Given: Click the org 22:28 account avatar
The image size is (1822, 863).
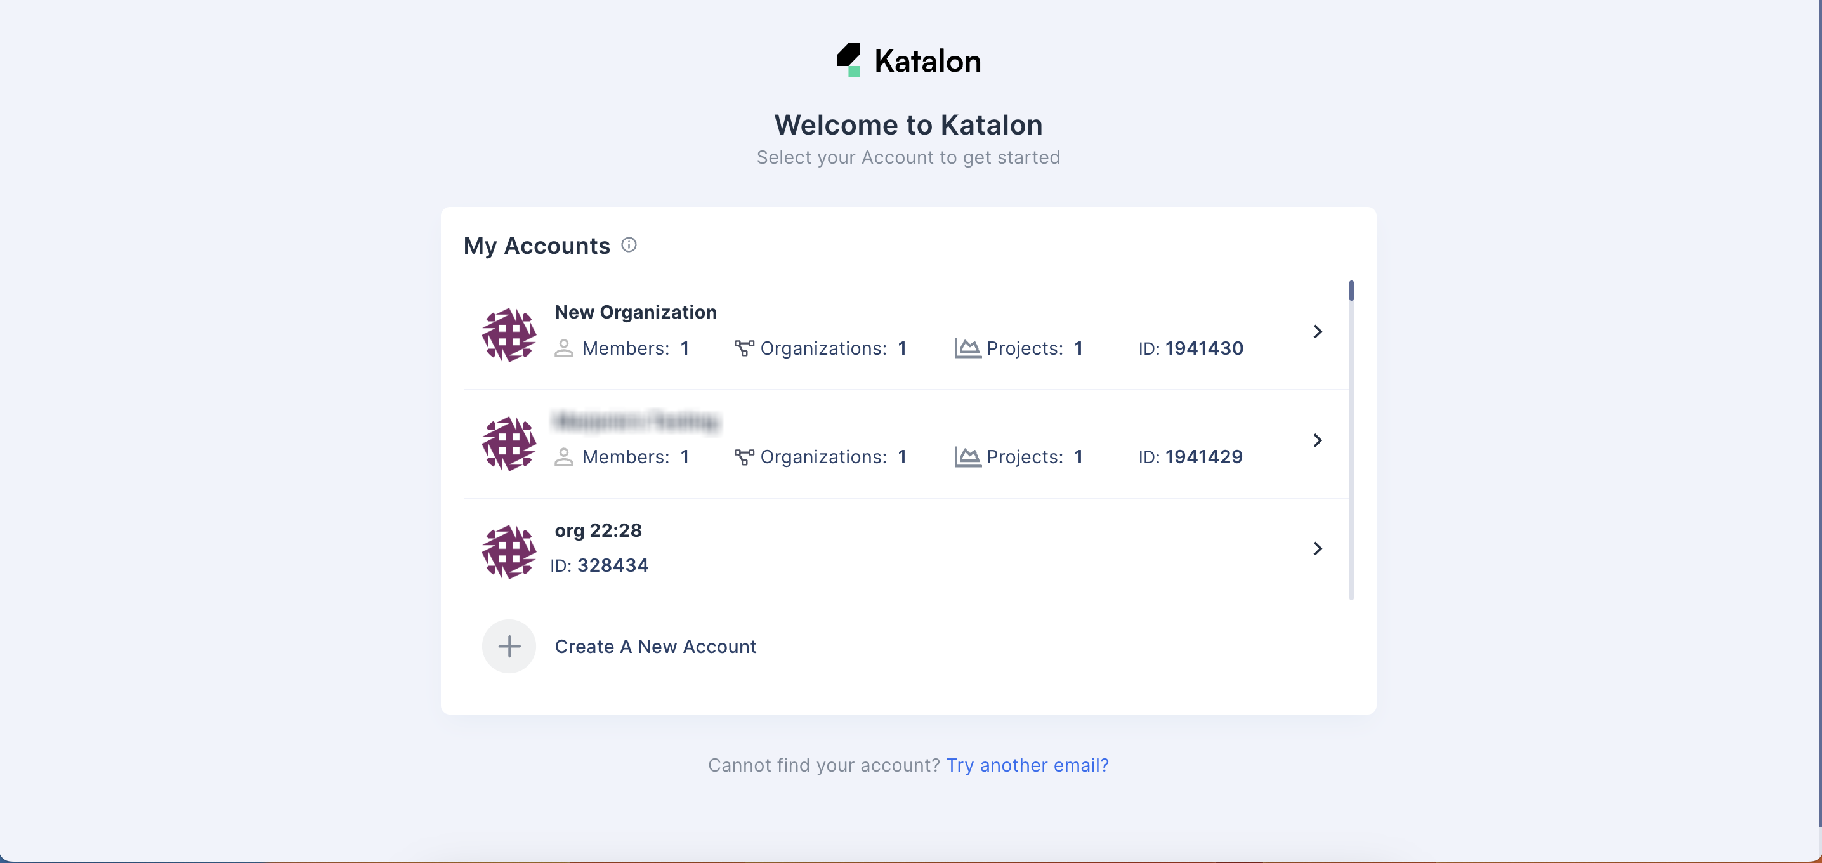Looking at the screenshot, I should pos(508,551).
